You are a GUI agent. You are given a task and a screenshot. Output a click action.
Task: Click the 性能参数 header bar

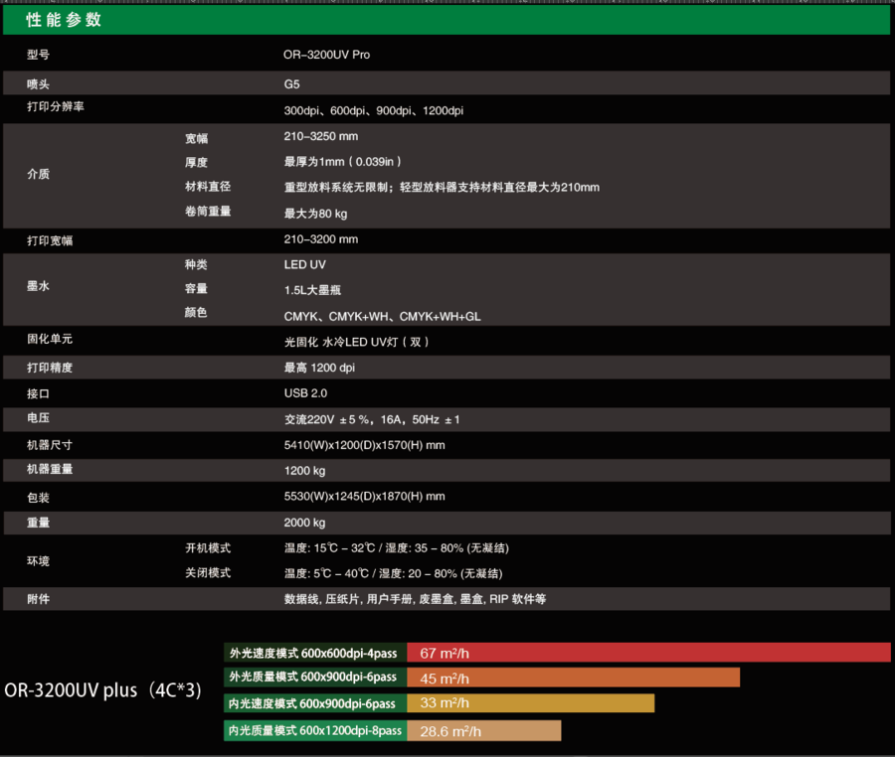tap(60, 19)
